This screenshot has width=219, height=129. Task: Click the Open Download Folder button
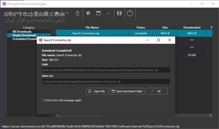click(x=127, y=91)
